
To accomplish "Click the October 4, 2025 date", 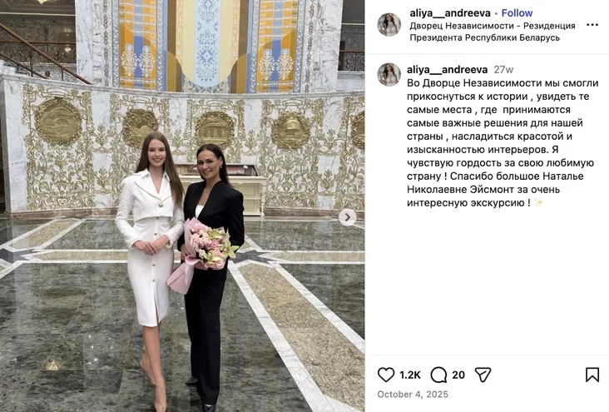I will tap(413, 395).
